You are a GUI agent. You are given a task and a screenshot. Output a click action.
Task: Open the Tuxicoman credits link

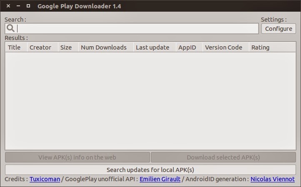coord(45,179)
